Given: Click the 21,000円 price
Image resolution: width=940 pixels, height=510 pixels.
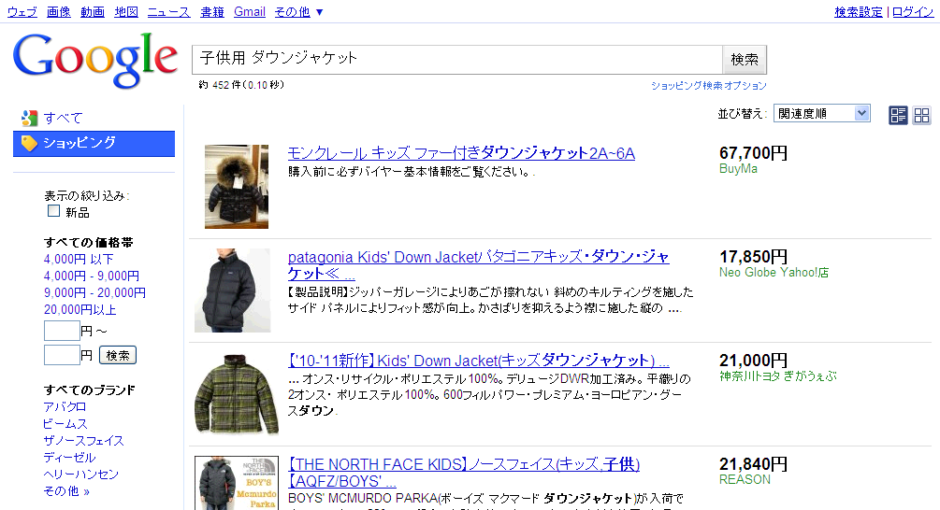Looking at the screenshot, I should pos(754,361).
